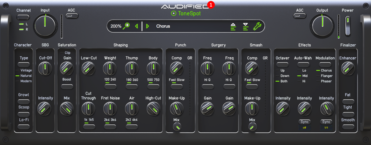This screenshot has height=145, width=371.
Task: Switch the Air 2k2/4k4 button
Action: point(132,127)
